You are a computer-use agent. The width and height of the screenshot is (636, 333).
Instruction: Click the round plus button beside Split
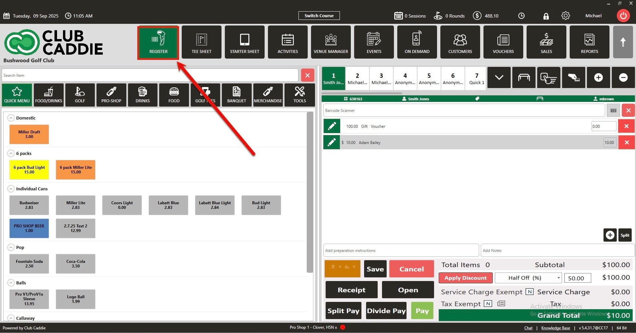(610, 235)
